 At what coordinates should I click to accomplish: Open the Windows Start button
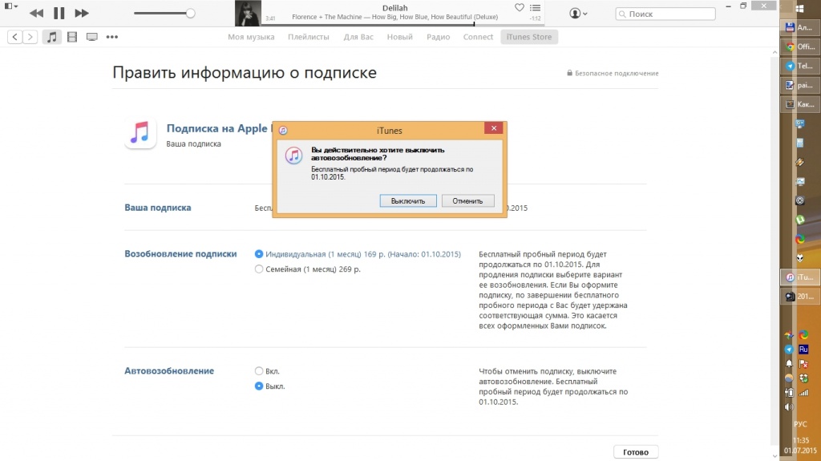[799, 8]
